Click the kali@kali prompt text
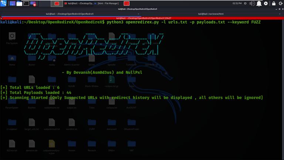This screenshot has height=160, width=284. [11, 22]
